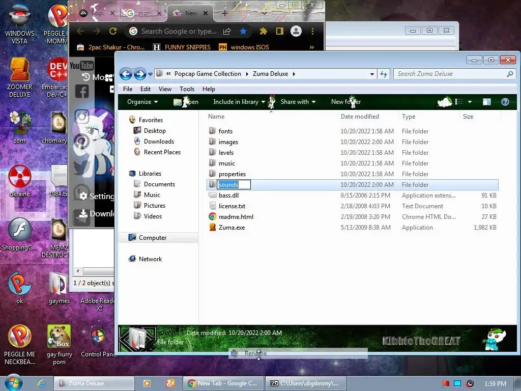Open the Edit menu in Explorer
521x391 pixels.
pos(145,89)
